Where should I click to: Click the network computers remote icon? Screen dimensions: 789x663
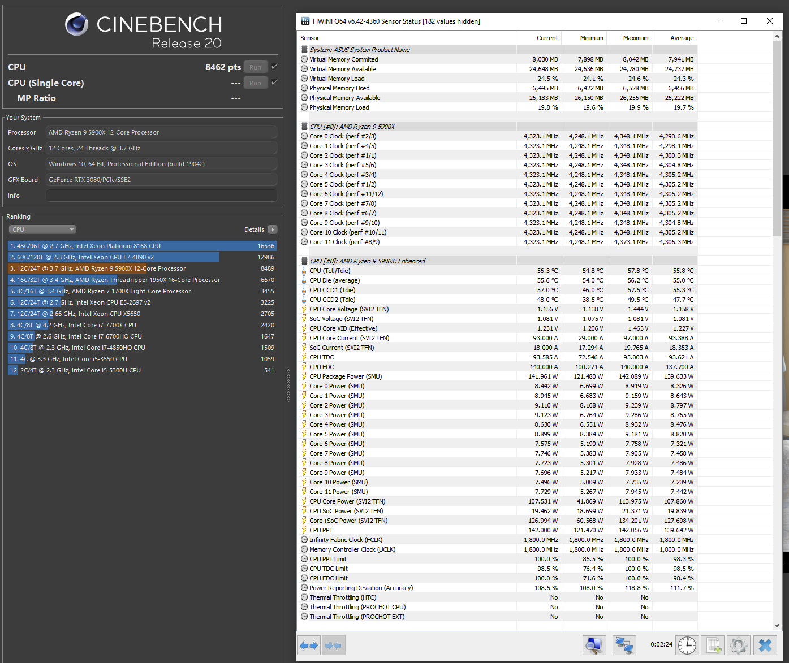[624, 645]
